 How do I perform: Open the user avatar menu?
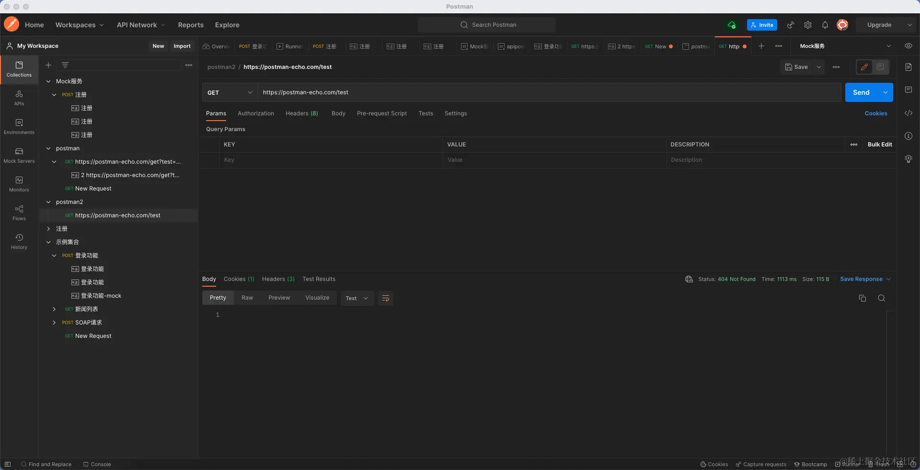(x=842, y=25)
